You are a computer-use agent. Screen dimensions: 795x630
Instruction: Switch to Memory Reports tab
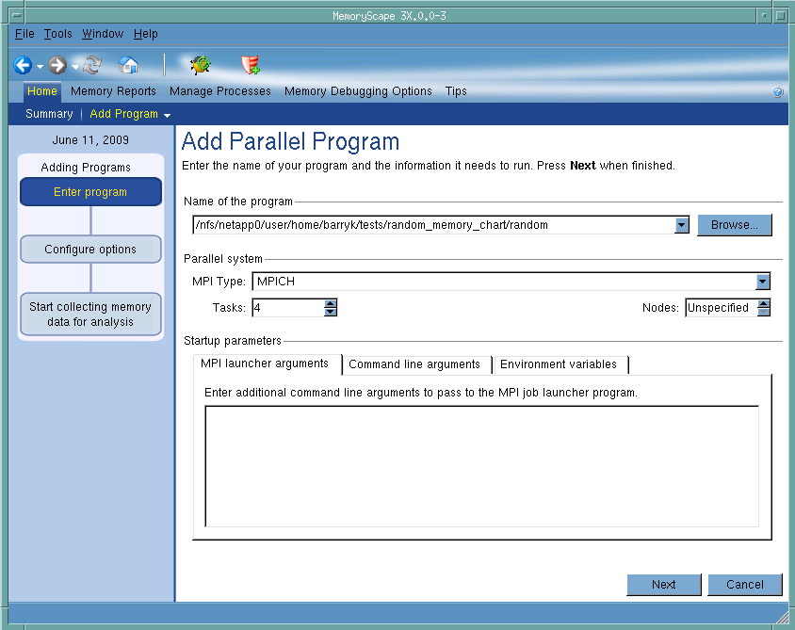[x=113, y=91]
